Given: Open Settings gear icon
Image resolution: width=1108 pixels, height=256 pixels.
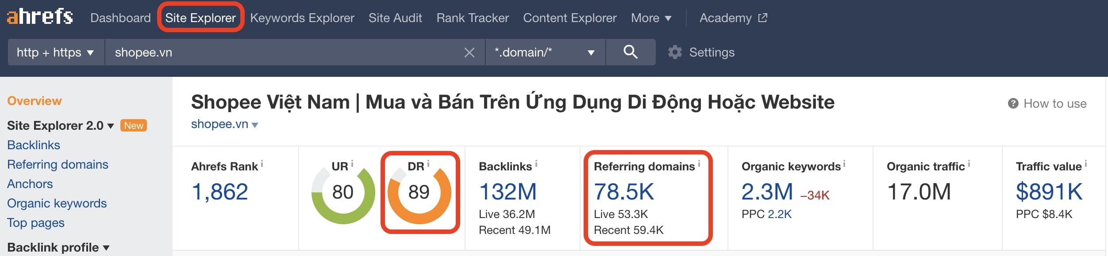Looking at the screenshot, I should pyautogui.click(x=675, y=52).
